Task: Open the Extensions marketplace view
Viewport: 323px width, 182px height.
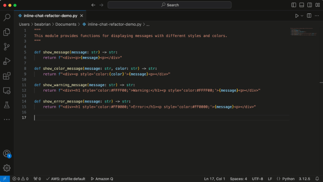Action: [x=7, y=76]
